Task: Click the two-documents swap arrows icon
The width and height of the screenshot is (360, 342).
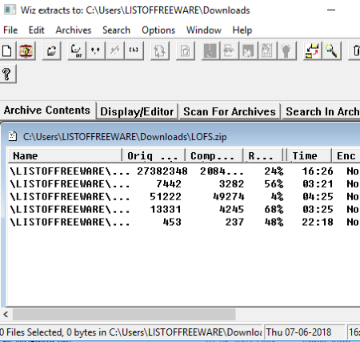Action: tap(159, 50)
